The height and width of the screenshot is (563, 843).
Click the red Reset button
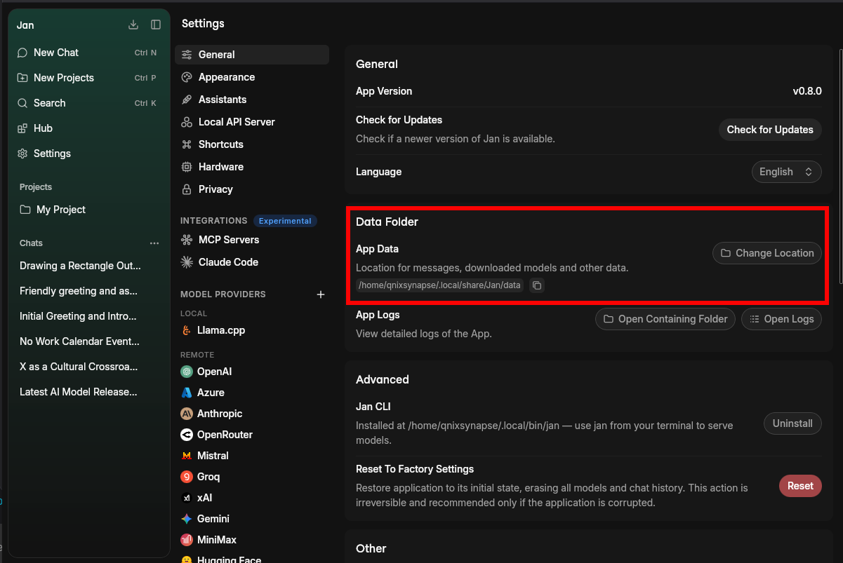point(800,486)
